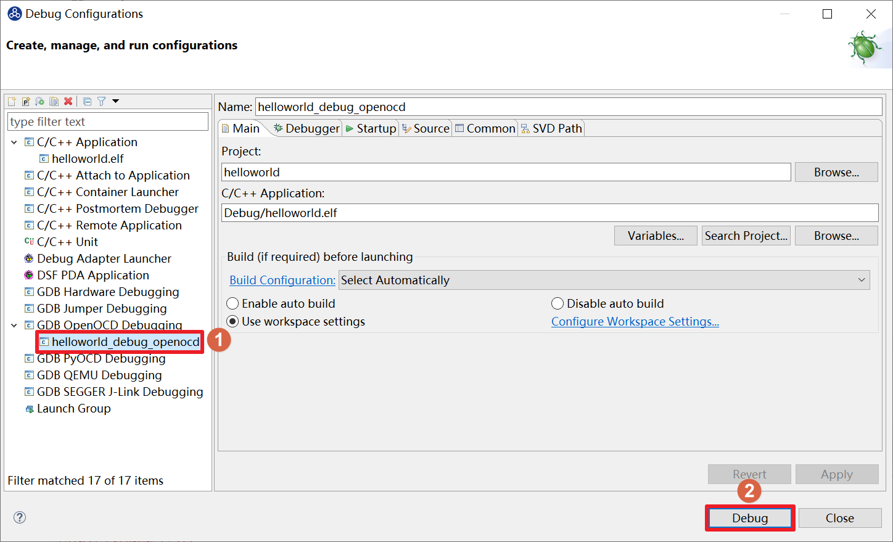Image resolution: width=893 pixels, height=542 pixels.
Task: Open Configure Workspace Settings link
Action: point(635,321)
